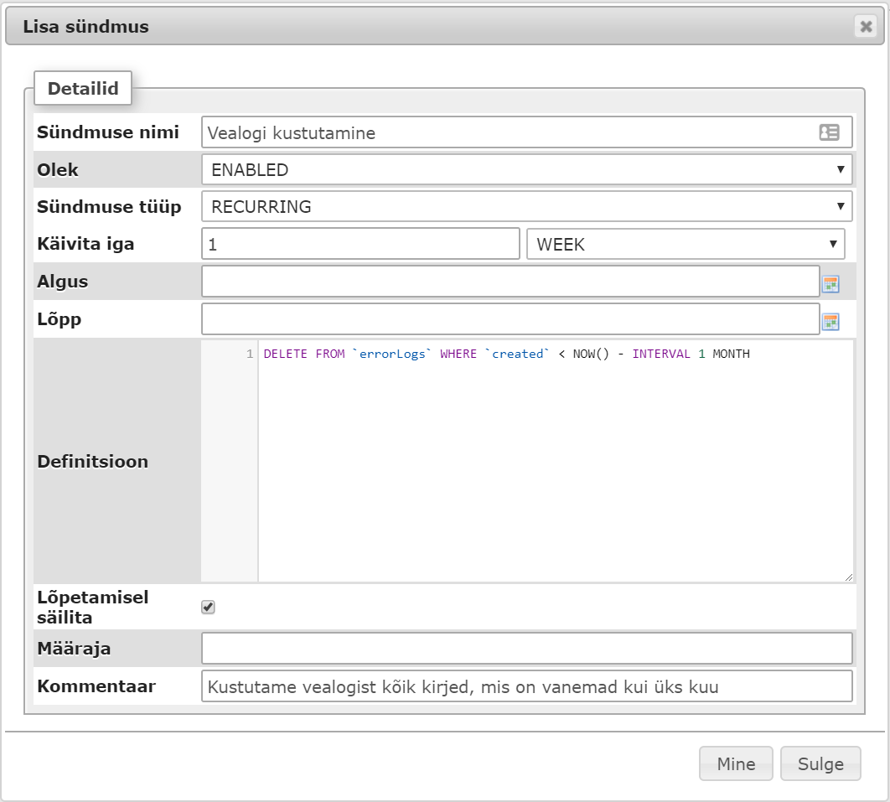Select the Detailid tab
Screen dimensions: 890x802
(83, 88)
